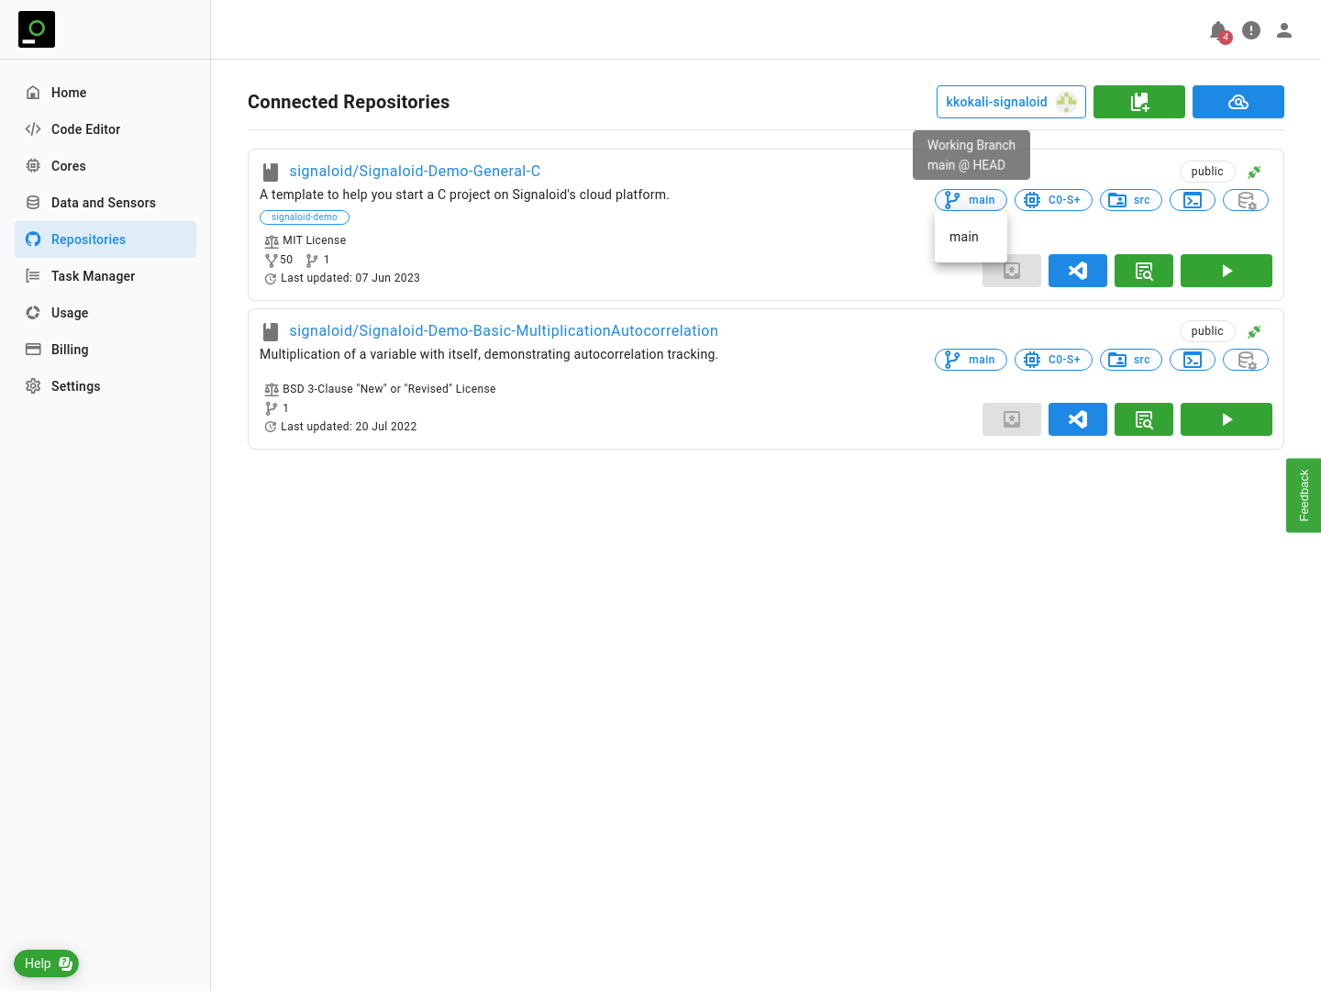Open data sources settings for MultiplicationAutocorrelation repo
This screenshot has height=991, width=1321.
coord(1245,360)
